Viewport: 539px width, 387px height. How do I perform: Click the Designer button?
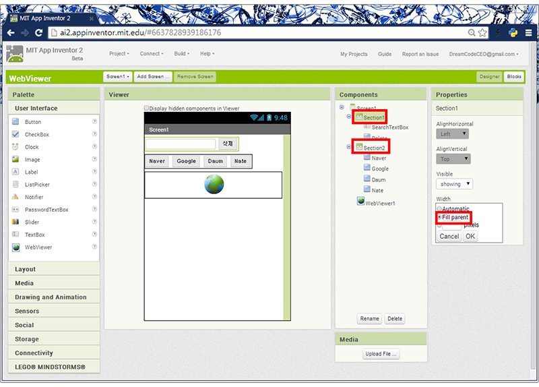pos(490,77)
